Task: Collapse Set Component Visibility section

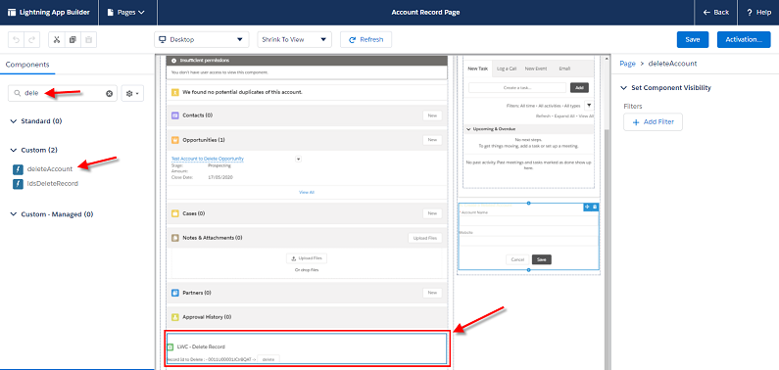Action: click(x=623, y=88)
